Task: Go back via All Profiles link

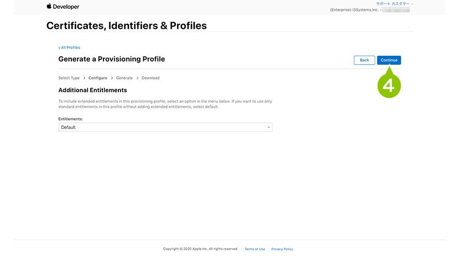Action: (69, 47)
